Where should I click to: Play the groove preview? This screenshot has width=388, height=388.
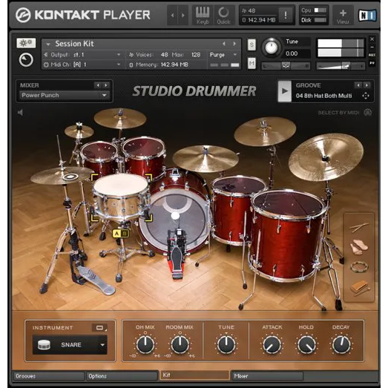pos(285,91)
